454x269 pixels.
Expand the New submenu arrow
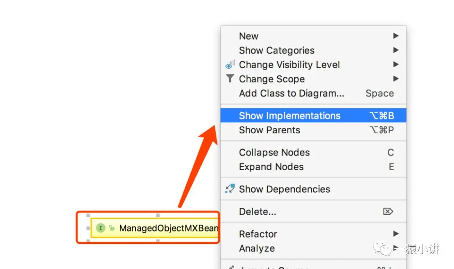click(396, 36)
